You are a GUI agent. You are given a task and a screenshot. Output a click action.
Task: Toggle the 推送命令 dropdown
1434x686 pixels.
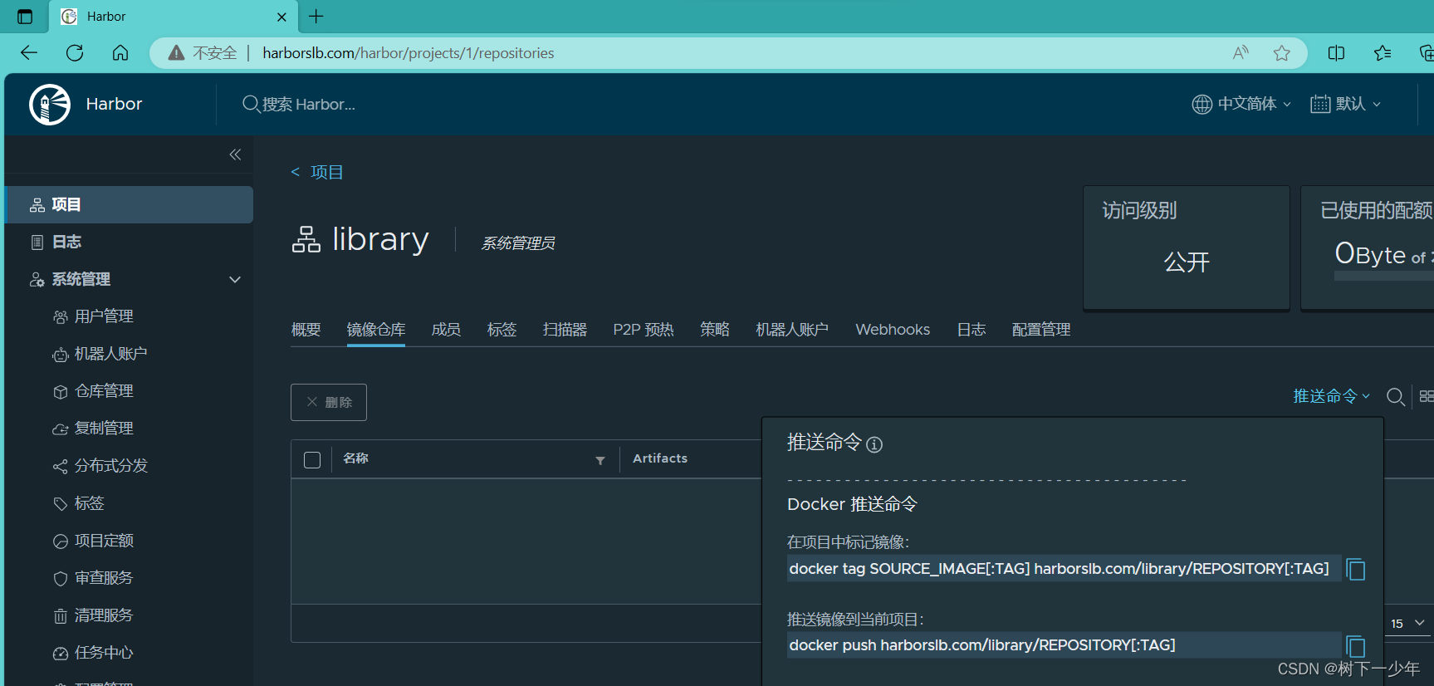coord(1331,396)
